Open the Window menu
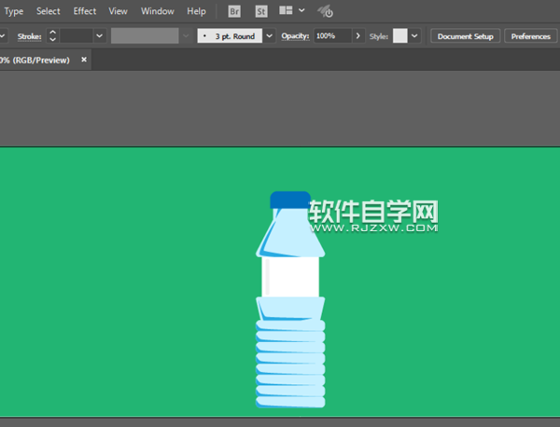Image resolution: width=560 pixels, height=427 pixels. coord(157,11)
